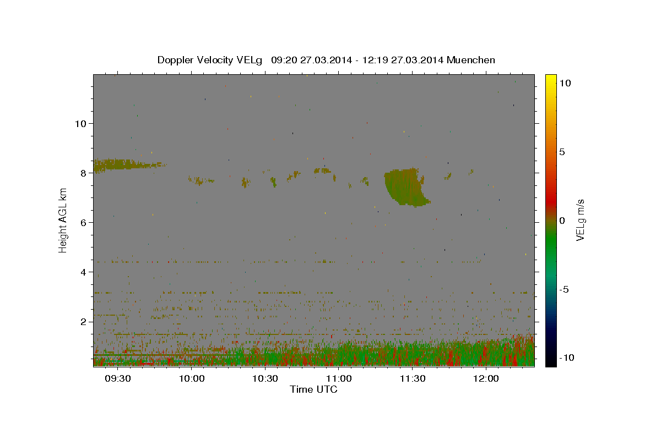The height and width of the screenshot is (440, 661).
Task: Click the colorbar tick label '0'
Action: click(562, 221)
